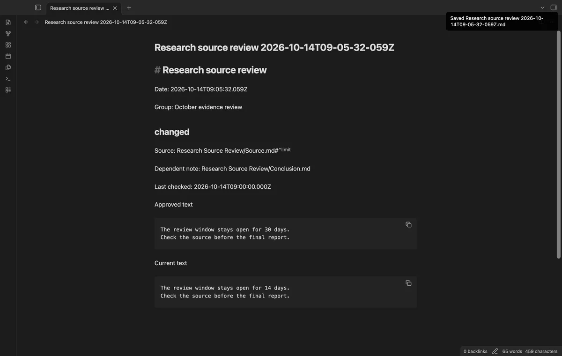Close the Research source review tab

(x=115, y=8)
